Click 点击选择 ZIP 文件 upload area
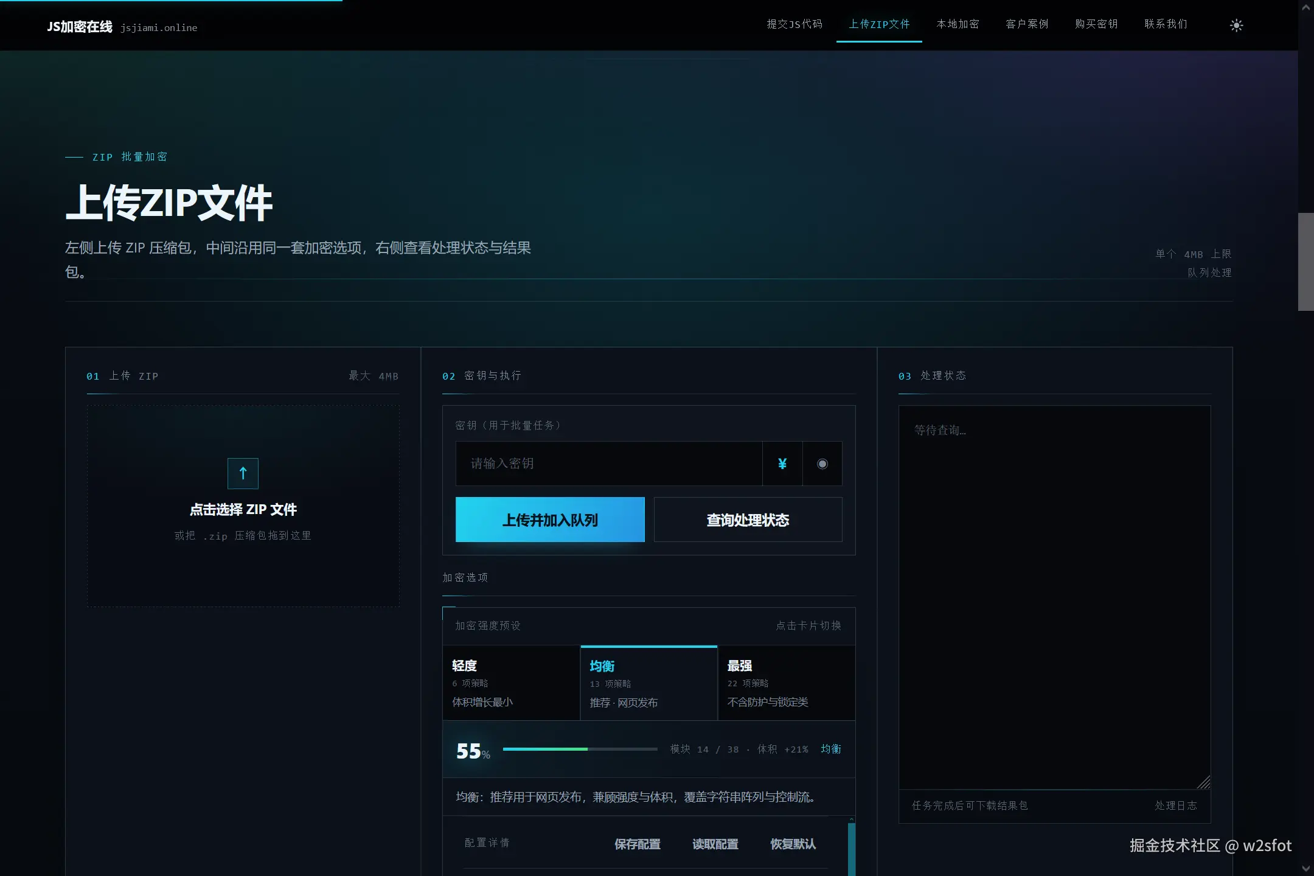This screenshot has width=1314, height=876. (x=243, y=506)
